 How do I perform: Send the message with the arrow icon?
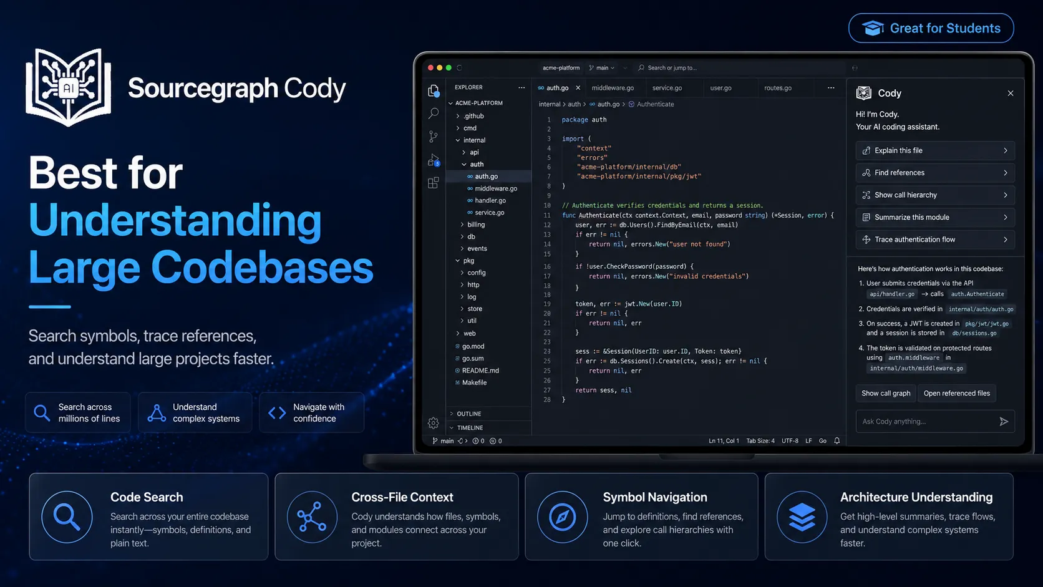1004,422
